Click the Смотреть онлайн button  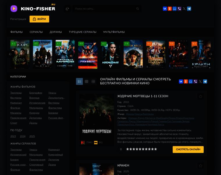188,149
